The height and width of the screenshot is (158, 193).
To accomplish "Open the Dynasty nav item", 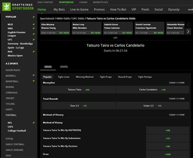I will point(174,9).
